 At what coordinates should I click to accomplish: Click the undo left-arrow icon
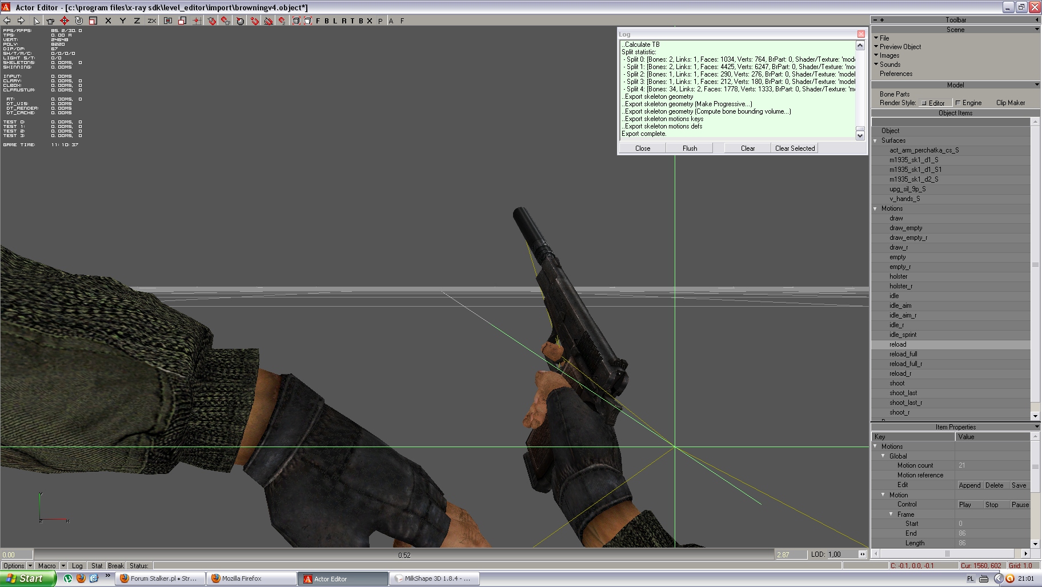point(7,21)
